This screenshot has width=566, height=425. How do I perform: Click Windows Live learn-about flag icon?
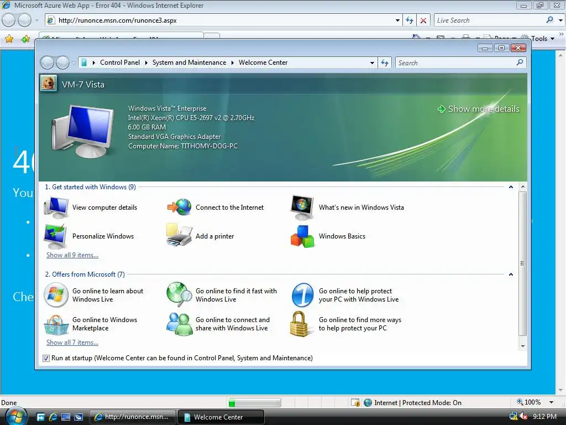56,295
